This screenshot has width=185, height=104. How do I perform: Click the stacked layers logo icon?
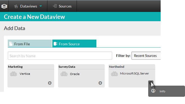click(4, 6)
